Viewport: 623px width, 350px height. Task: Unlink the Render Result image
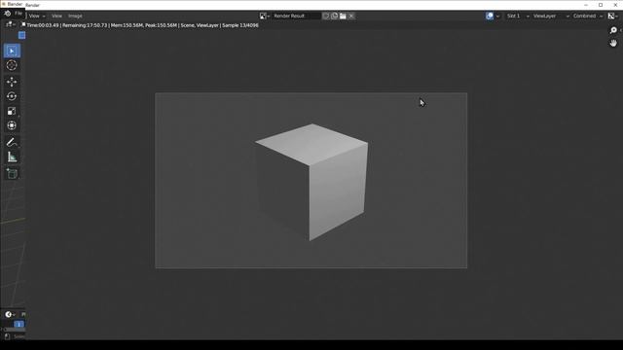click(x=351, y=16)
